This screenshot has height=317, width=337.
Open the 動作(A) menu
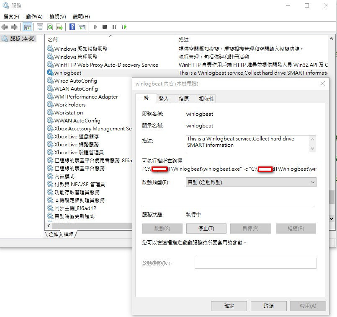(x=34, y=17)
